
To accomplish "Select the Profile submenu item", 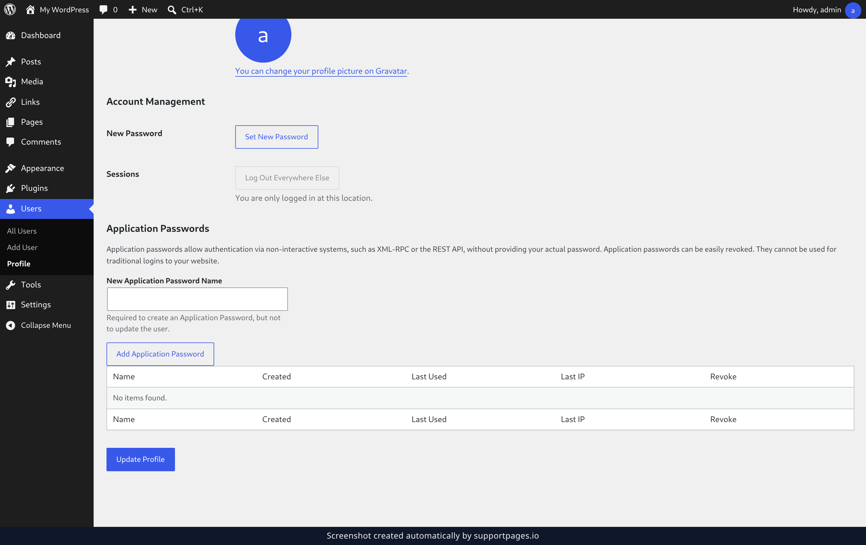I will click(19, 264).
